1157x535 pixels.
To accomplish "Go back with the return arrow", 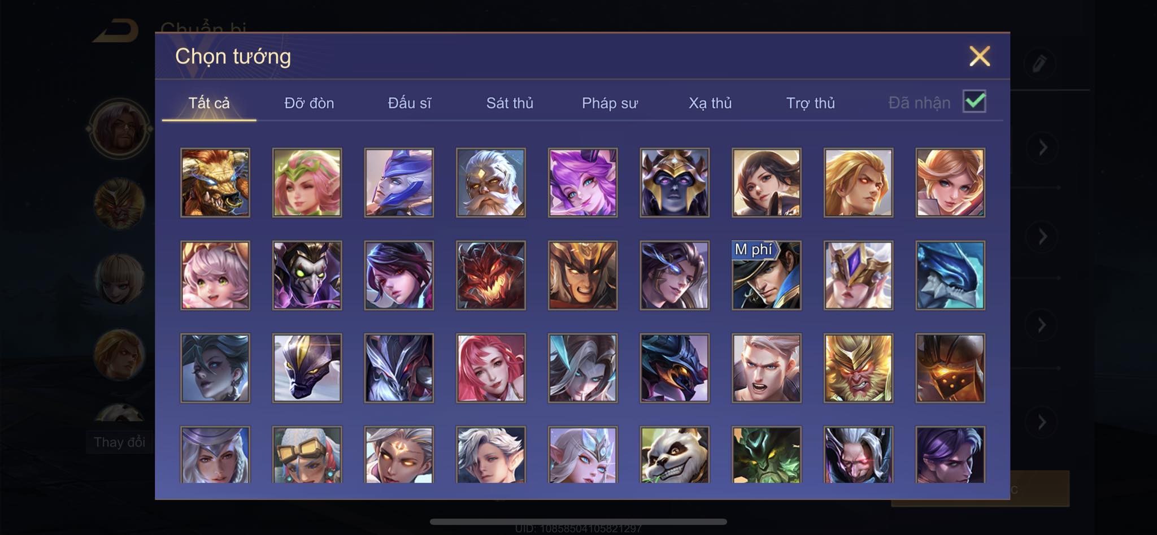I will tap(116, 31).
